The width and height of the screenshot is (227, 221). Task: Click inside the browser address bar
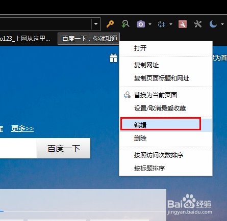click(x=45, y=24)
